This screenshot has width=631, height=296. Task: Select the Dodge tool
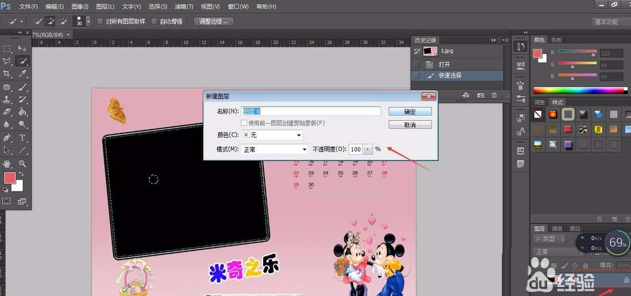point(22,124)
